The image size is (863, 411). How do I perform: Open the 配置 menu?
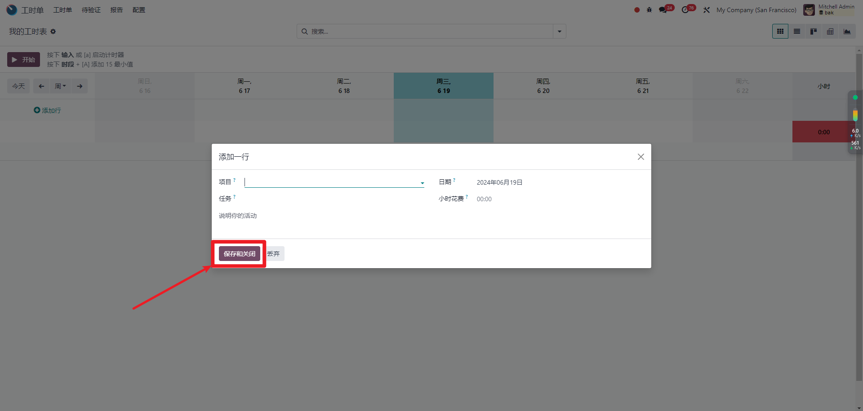[139, 10]
